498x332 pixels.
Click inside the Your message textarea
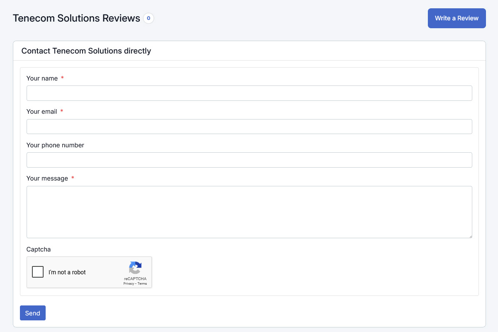click(249, 212)
